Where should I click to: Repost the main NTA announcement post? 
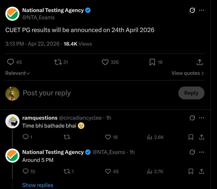click(x=58, y=62)
